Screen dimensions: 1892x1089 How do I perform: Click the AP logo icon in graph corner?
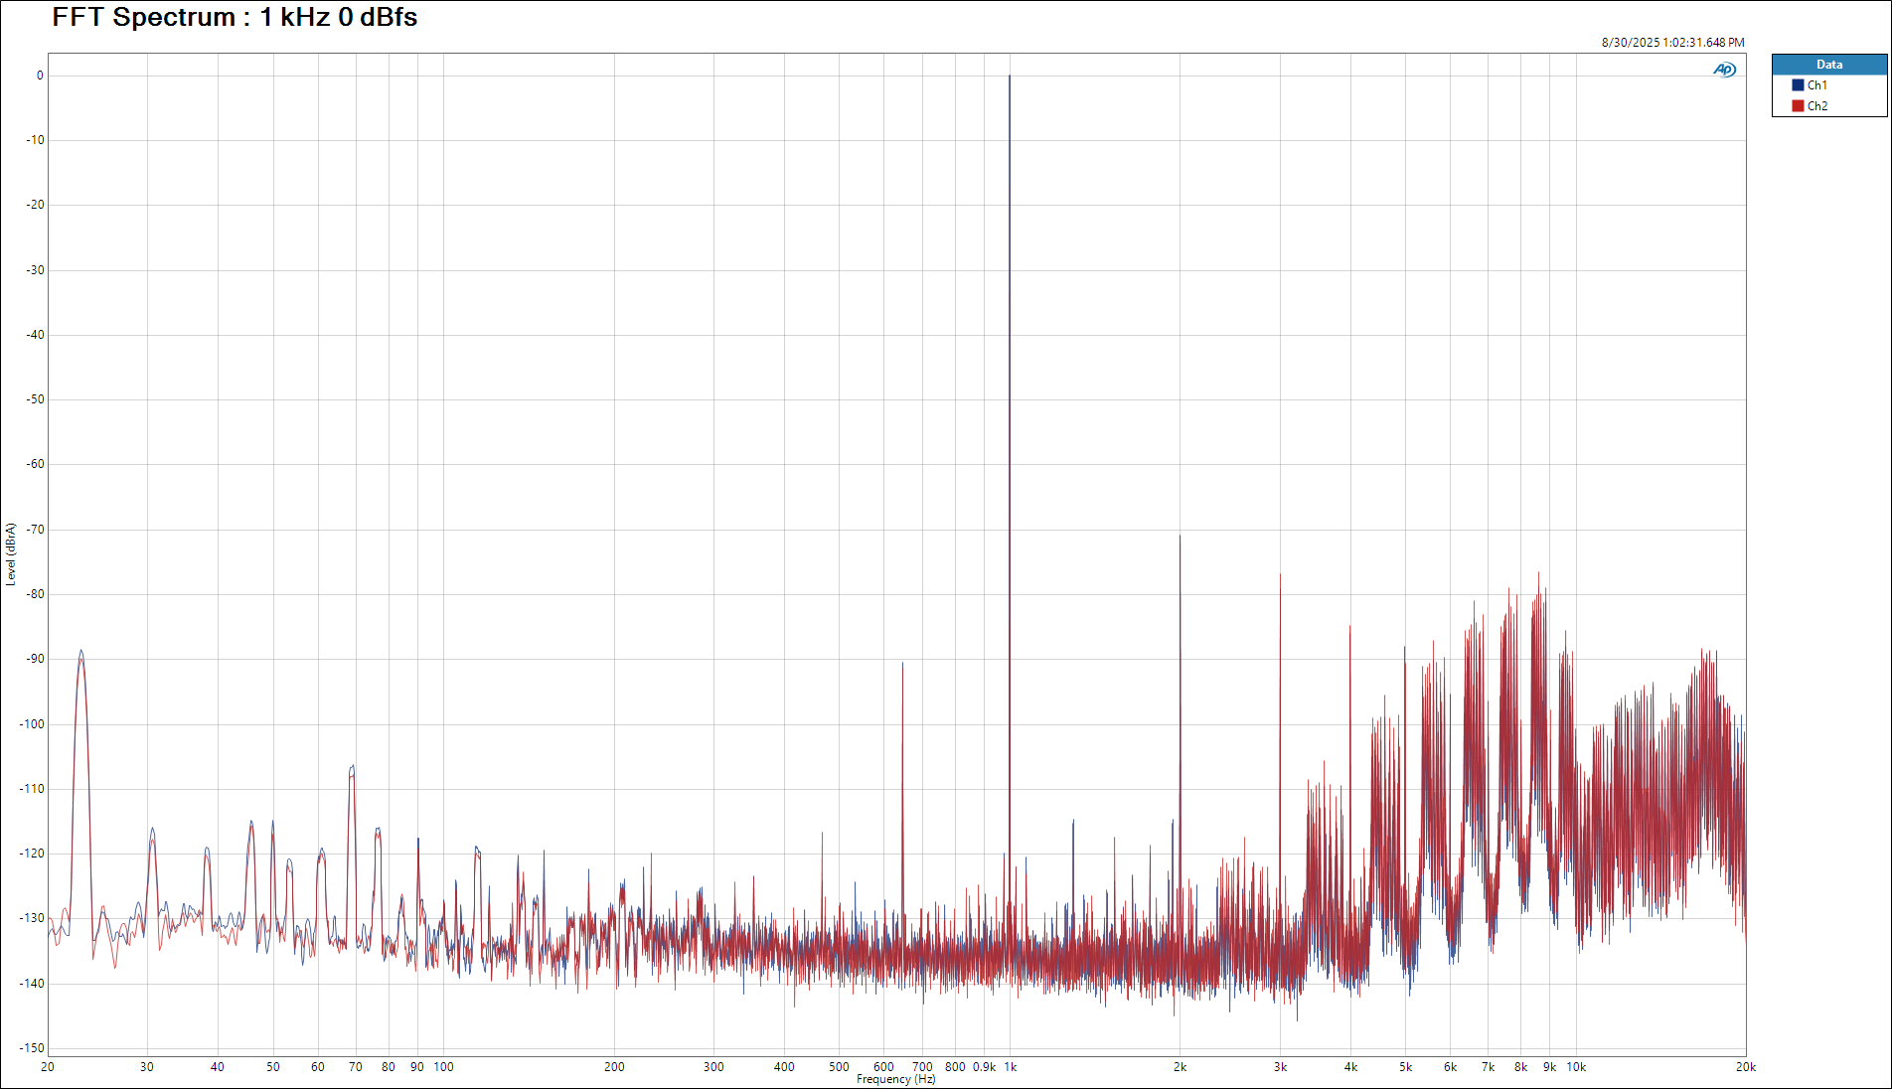point(1724,70)
